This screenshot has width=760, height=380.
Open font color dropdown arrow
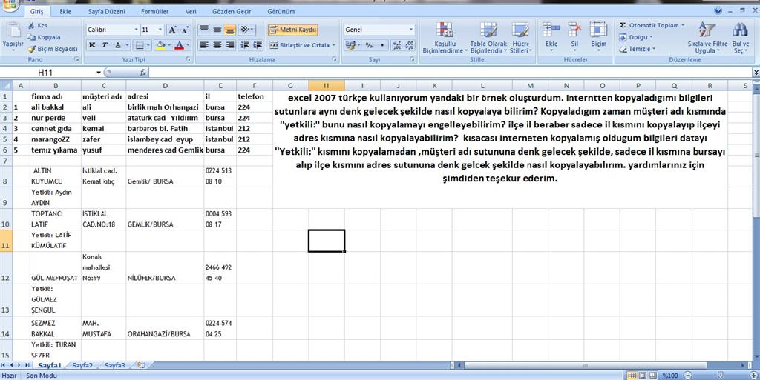188,45
